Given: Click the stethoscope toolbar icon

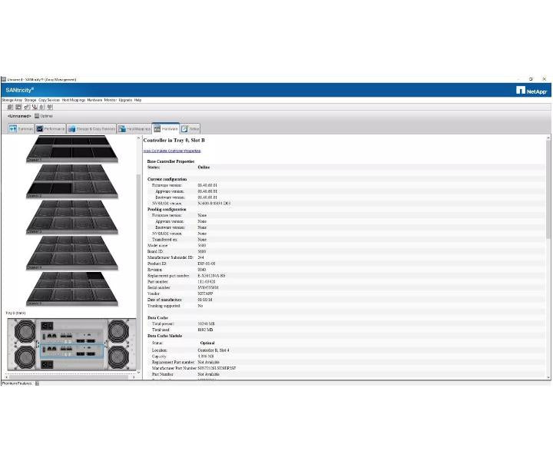Looking at the screenshot, I should point(35,107).
